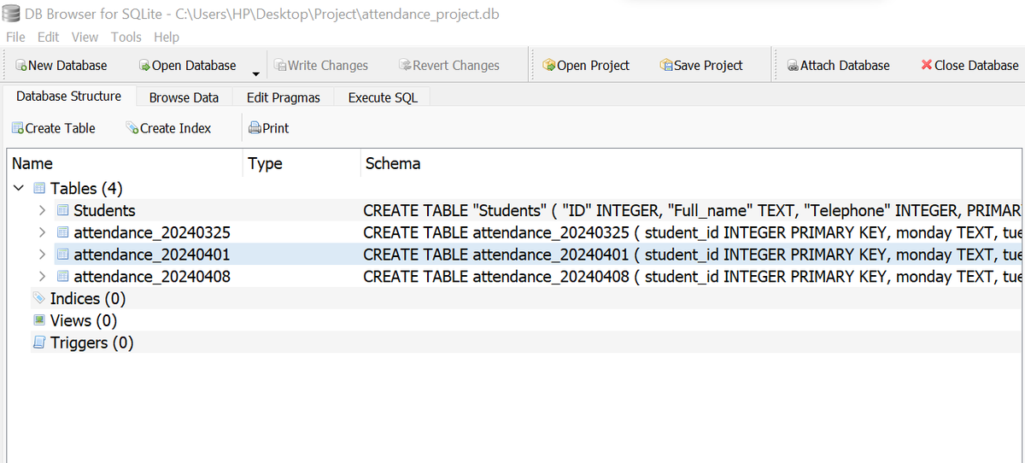
Task: Click the Tables group icon
Action: pos(39,188)
